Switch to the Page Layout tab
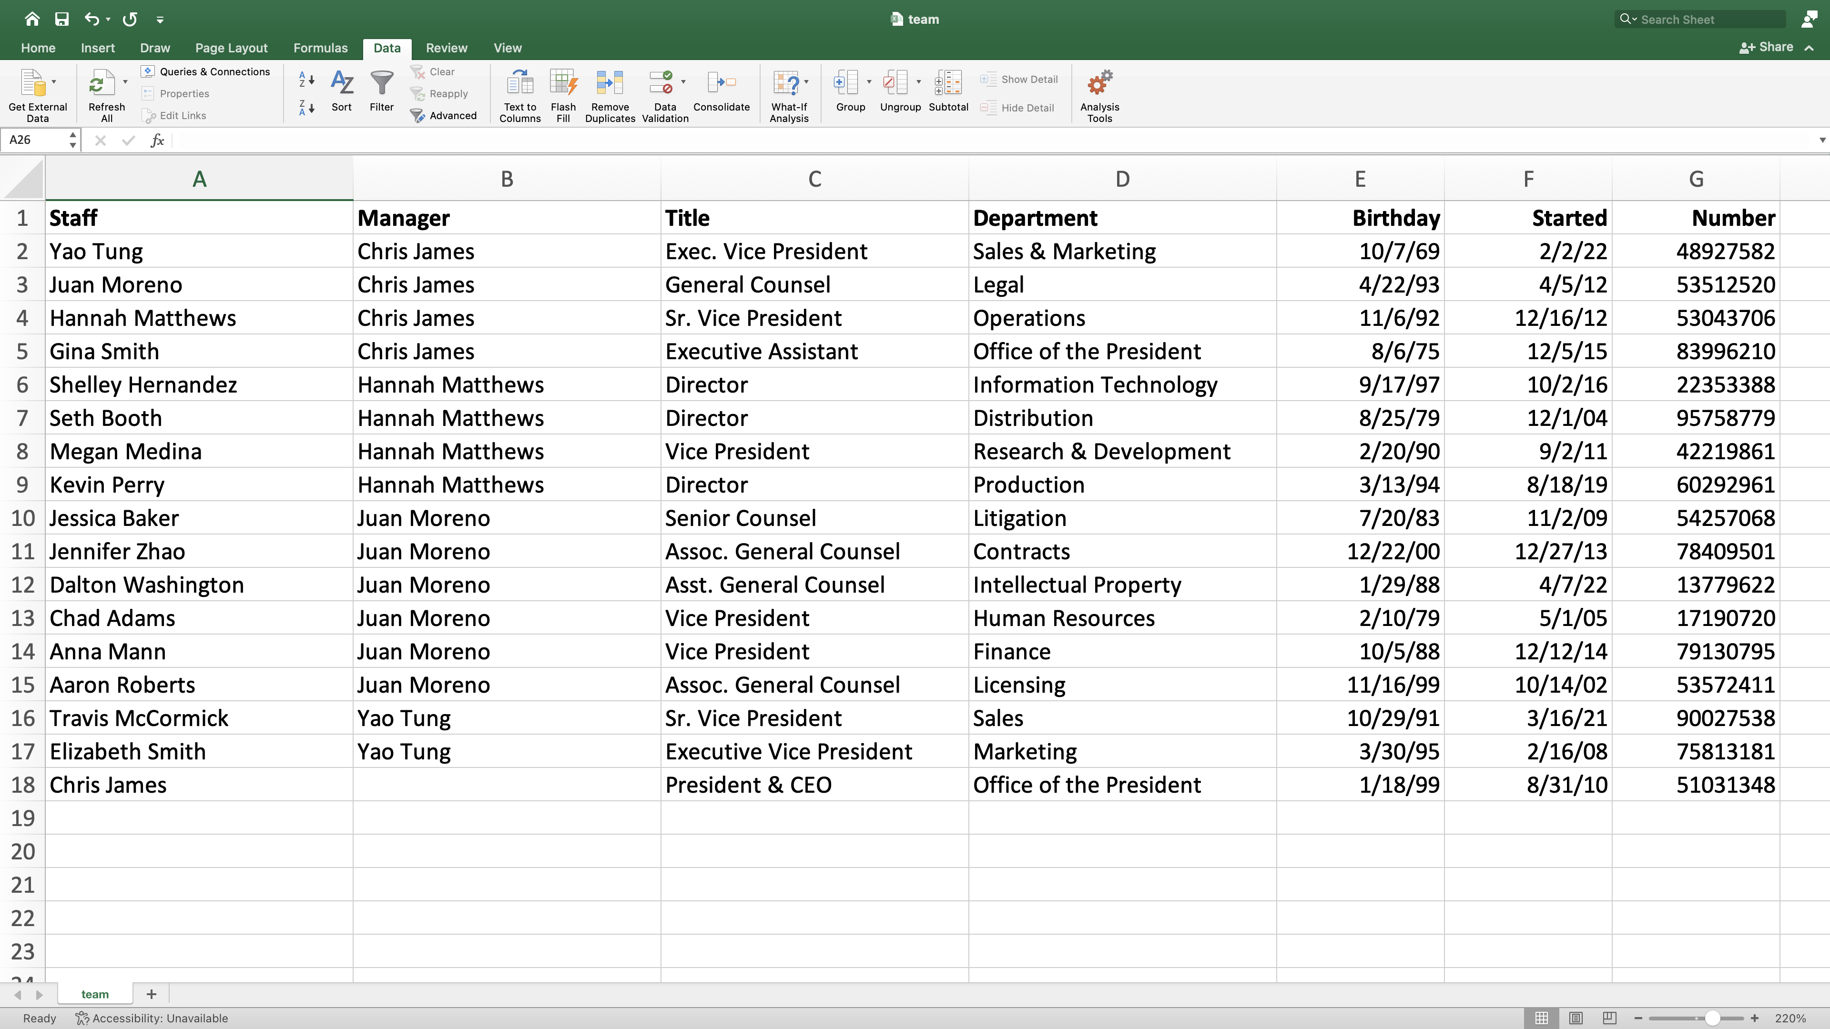Screen dimensions: 1830x1029 tap(231, 48)
